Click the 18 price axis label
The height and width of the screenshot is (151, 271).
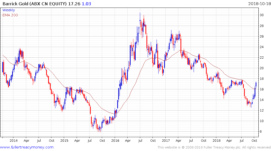click(x=262, y=79)
